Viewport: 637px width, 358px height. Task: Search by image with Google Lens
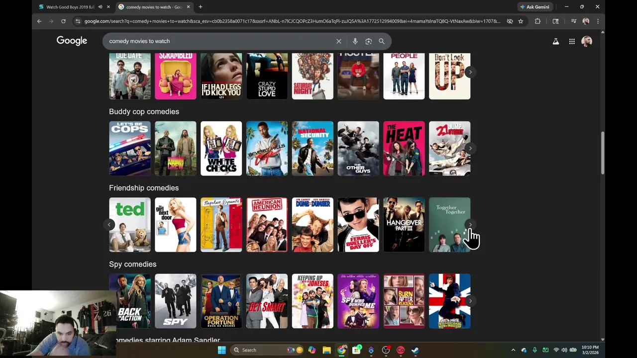click(368, 41)
